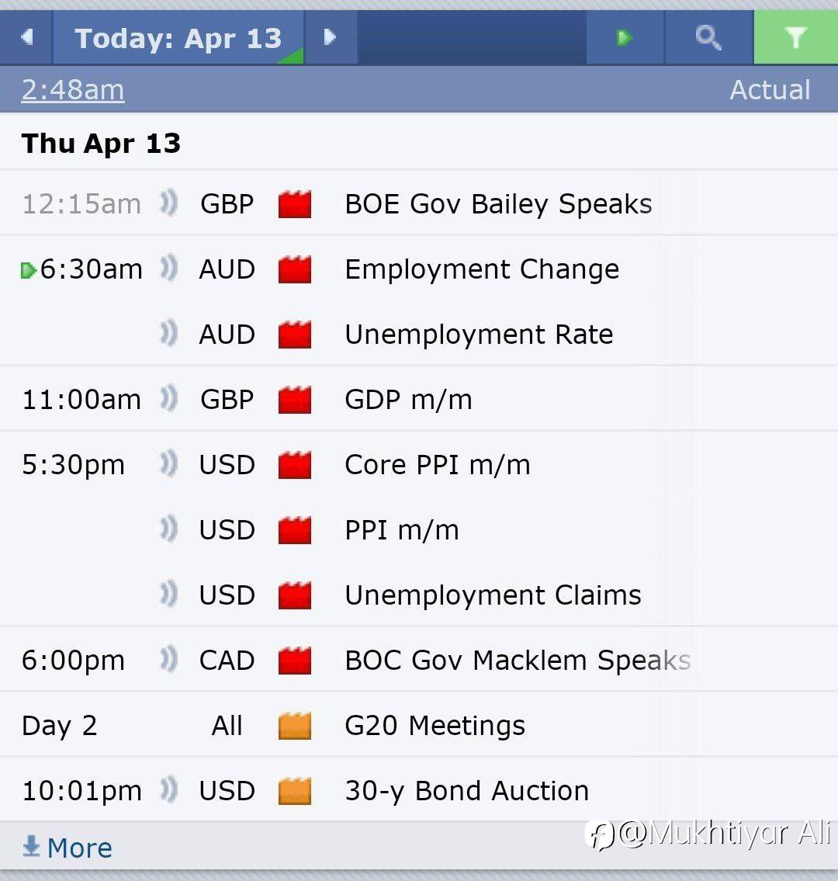Image resolution: width=838 pixels, height=881 pixels.
Task: Open the Today: Apr 13 date picker
Action: click(178, 37)
